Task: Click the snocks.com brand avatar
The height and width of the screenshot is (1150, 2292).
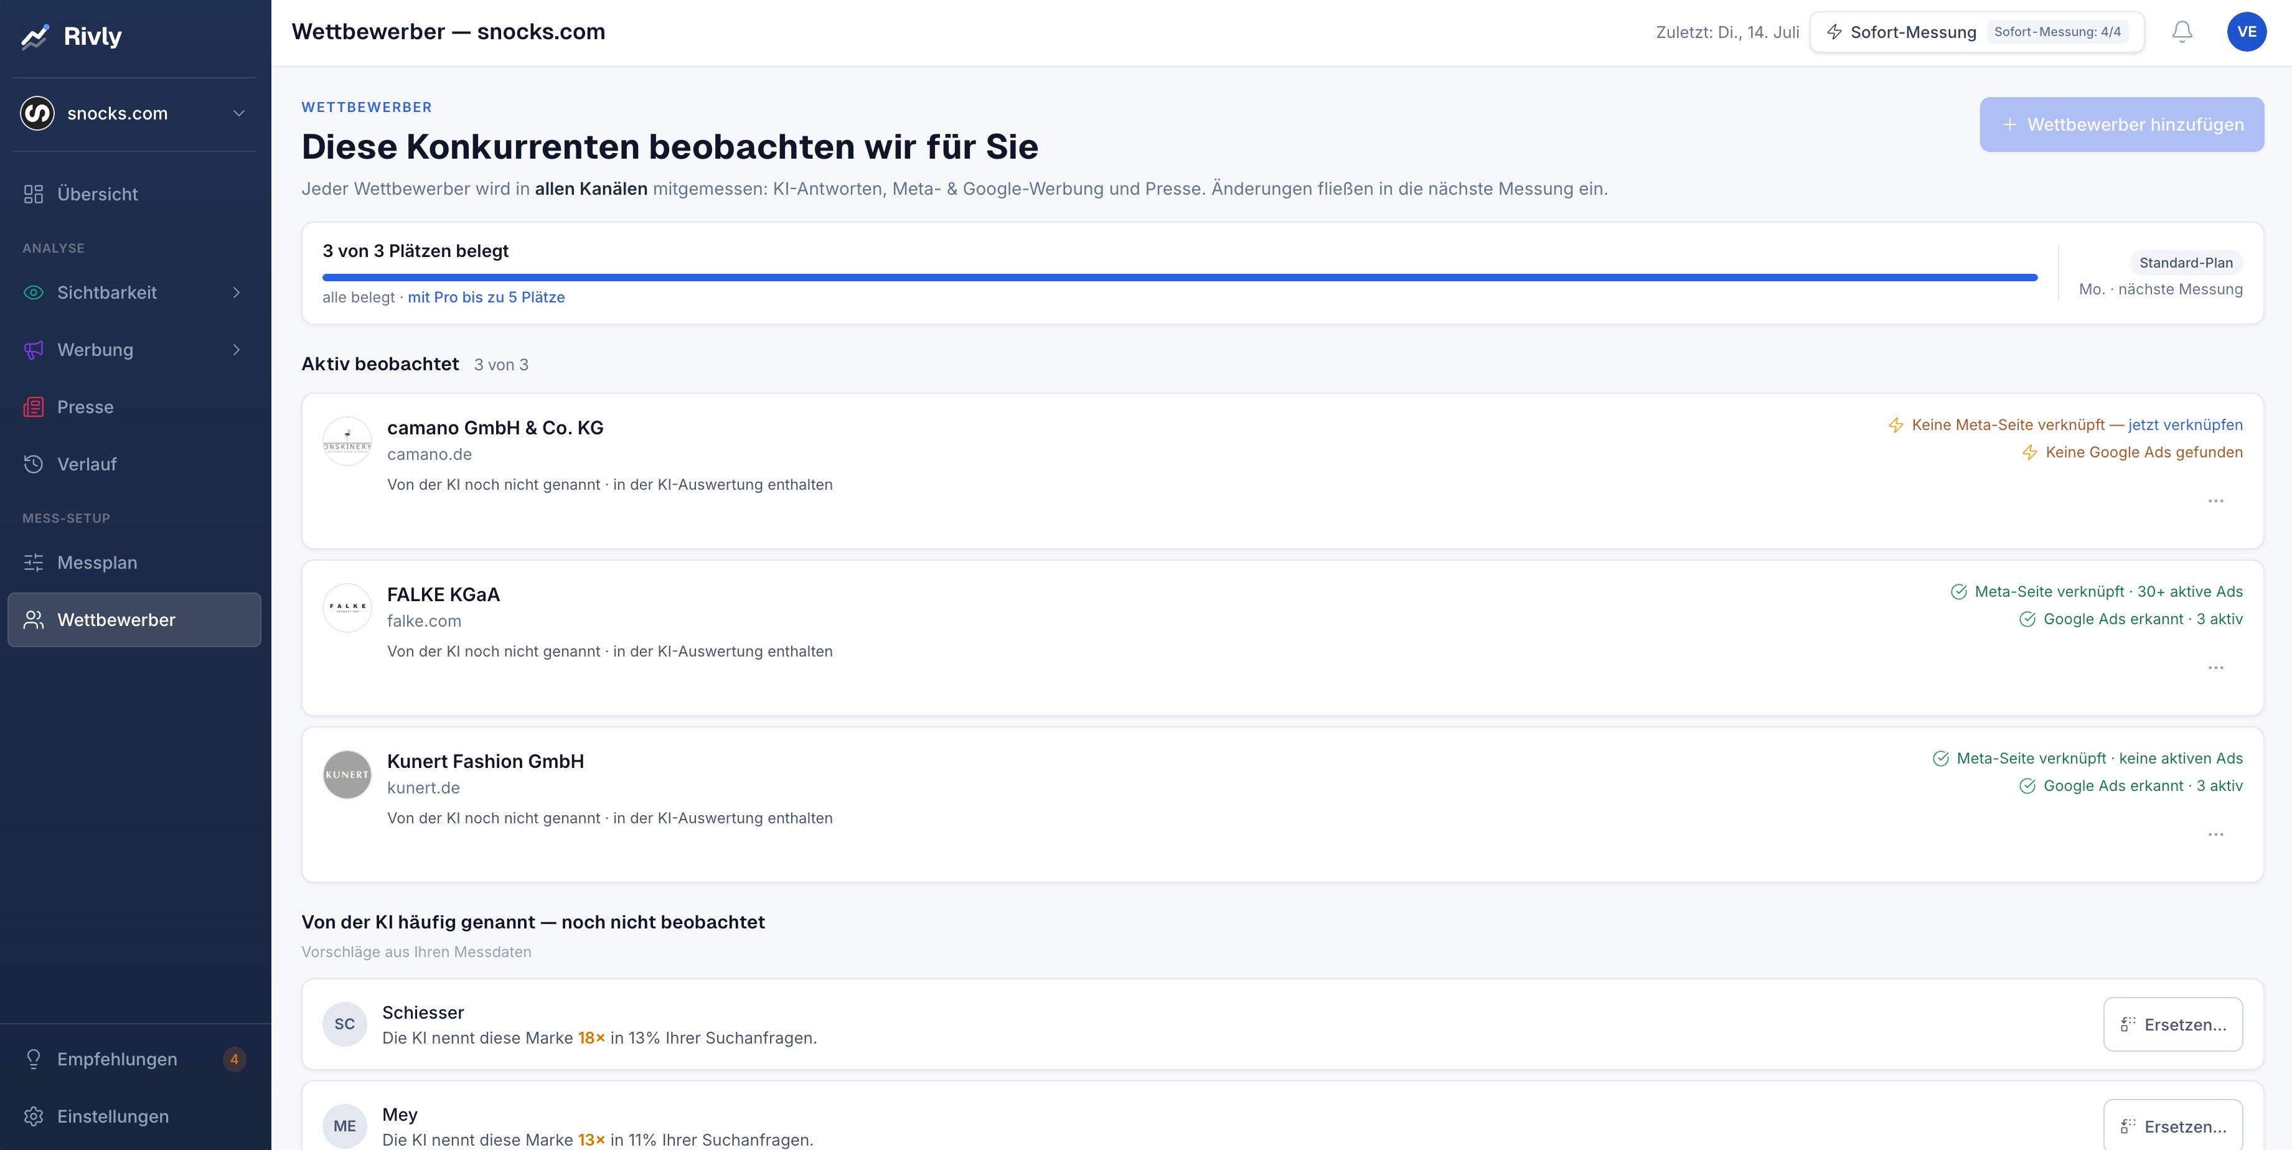Action: [37, 113]
